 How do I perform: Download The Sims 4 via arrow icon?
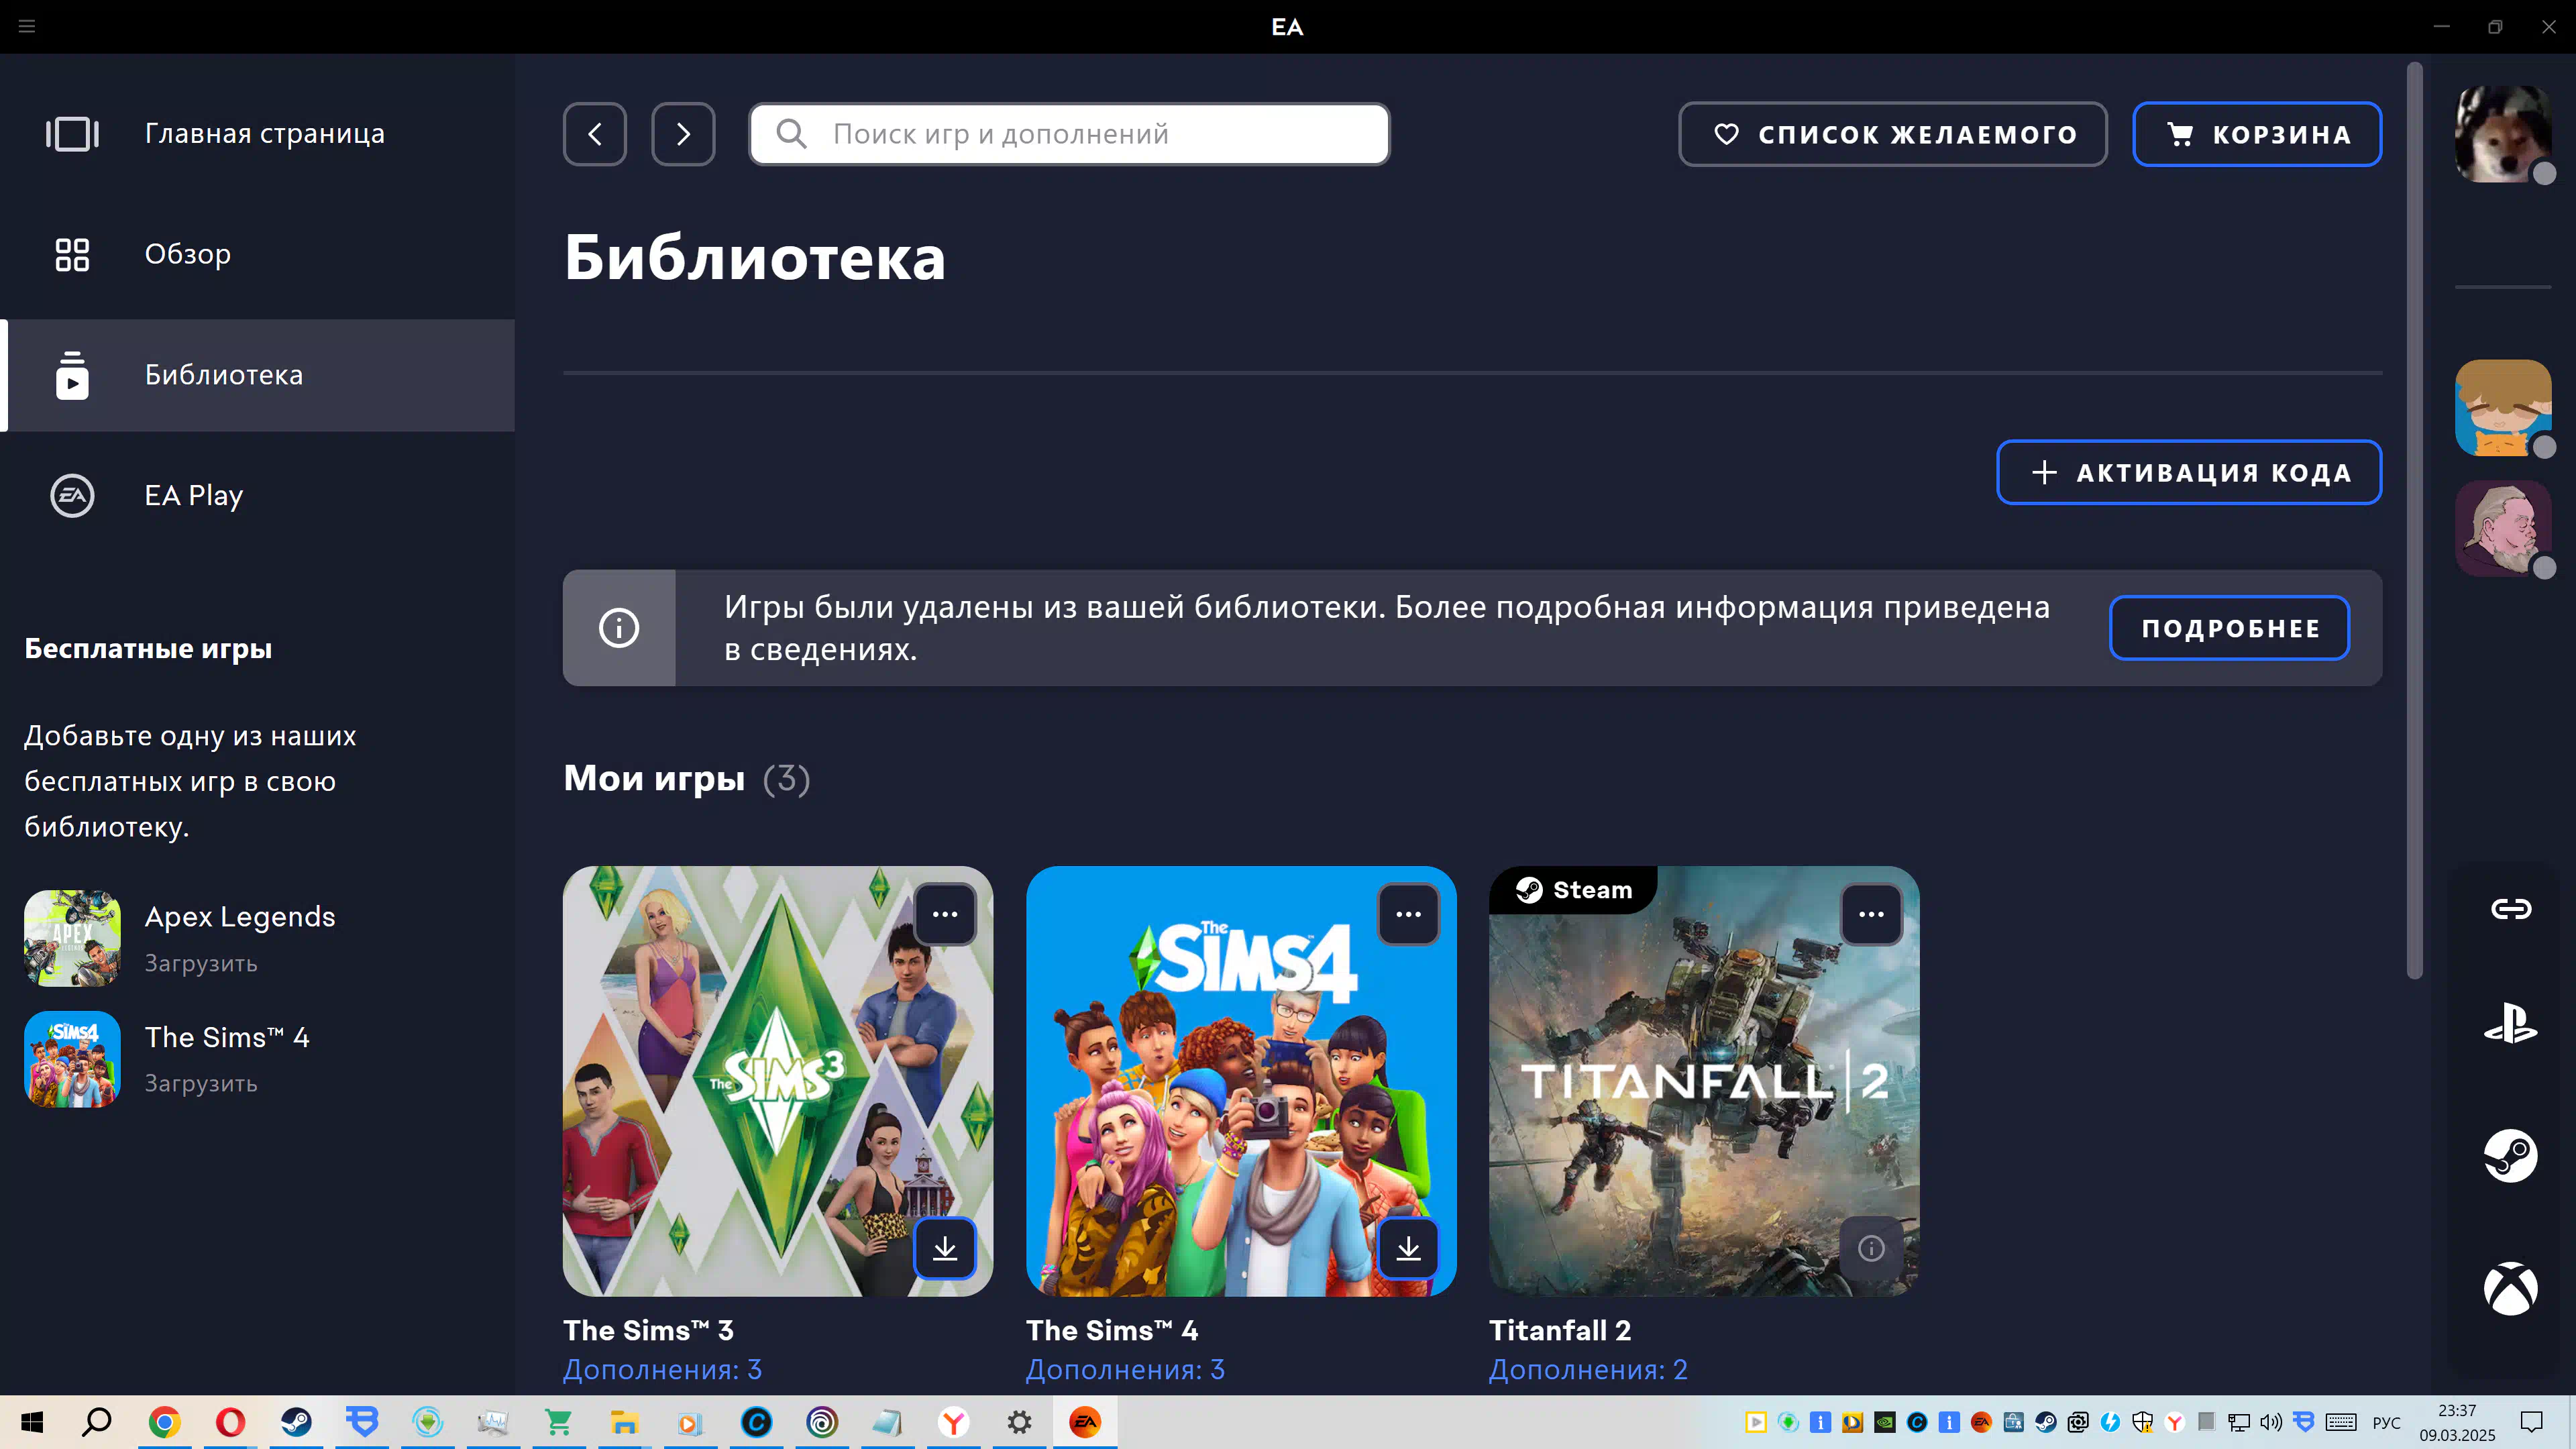pyautogui.click(x=1408, y=1248)
